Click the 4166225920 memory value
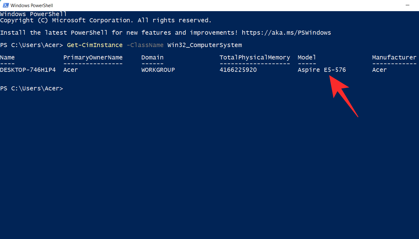Screen dimensions: 419x239 point(238,70)
